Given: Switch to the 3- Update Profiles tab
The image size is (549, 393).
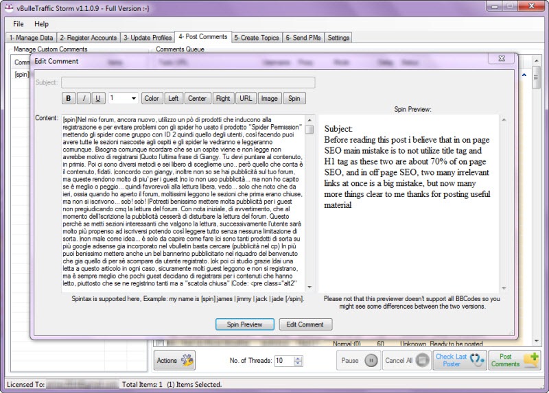Looking at the screenshot, I should pyautogui.click(x=148, y=38).
